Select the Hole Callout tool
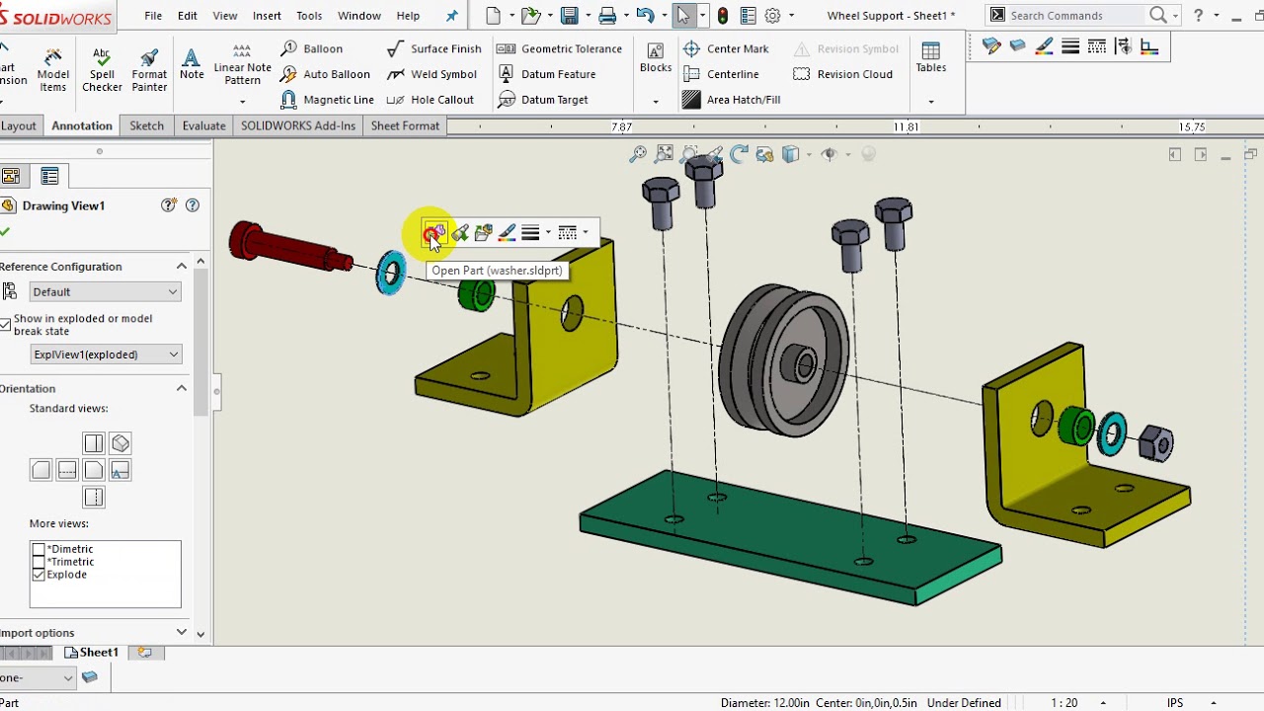Image resolution: width=1264 pixels, height=711 pixels. [431, 100]
